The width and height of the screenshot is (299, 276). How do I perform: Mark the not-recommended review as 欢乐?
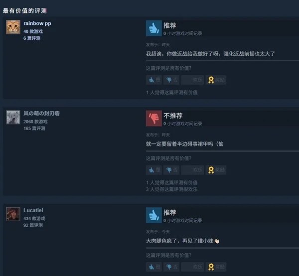tap(192, 170)
